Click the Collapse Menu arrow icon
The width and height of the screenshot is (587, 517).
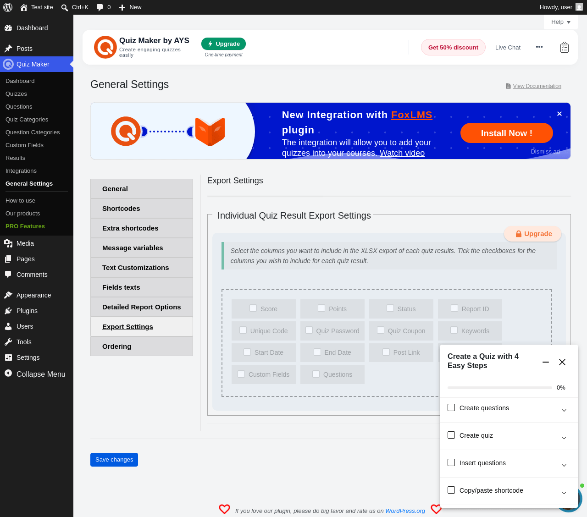click(x=8, y=374)
